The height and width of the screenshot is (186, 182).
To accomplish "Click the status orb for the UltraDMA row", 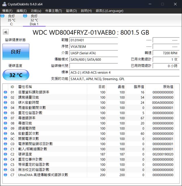I will coord(5,175).
